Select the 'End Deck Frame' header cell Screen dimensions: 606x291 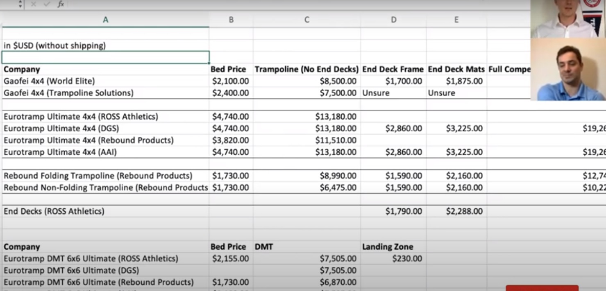(x=393, y=69)
